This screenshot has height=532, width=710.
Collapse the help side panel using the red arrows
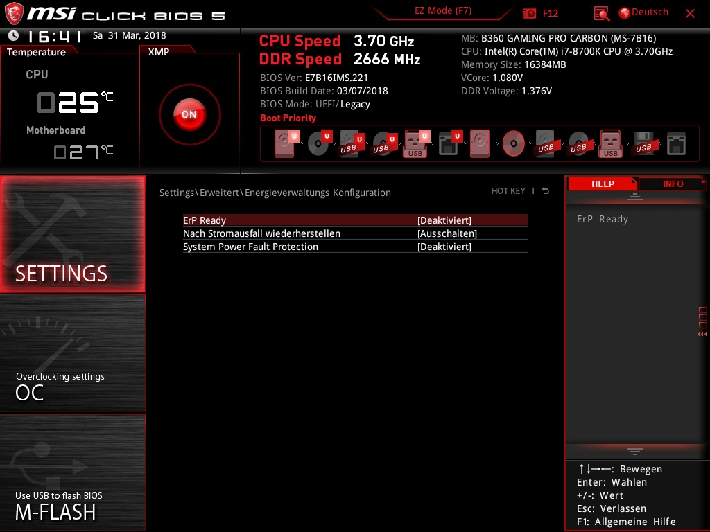(702, 335)
